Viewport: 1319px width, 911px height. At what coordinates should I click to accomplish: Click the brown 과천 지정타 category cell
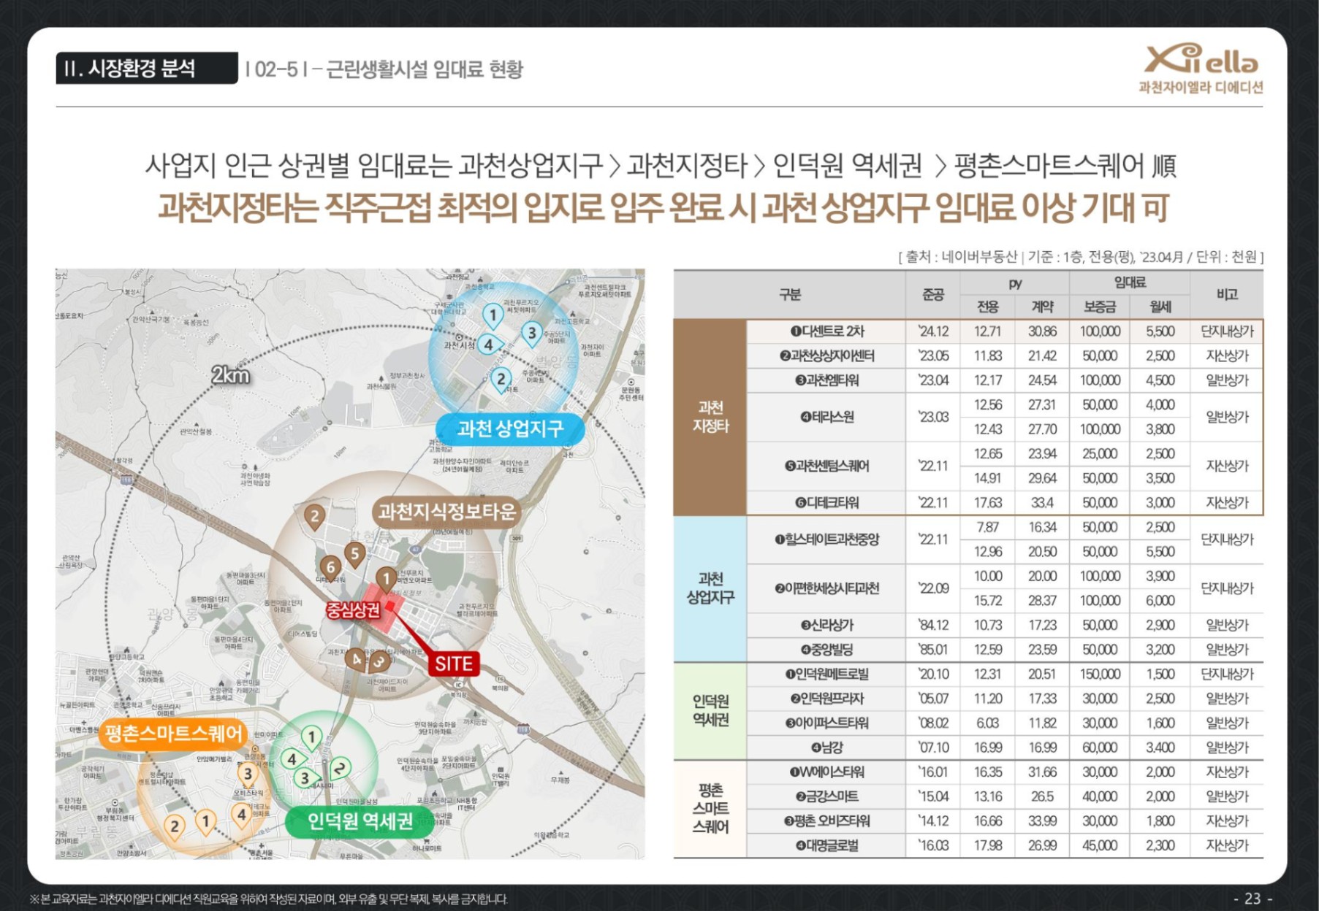click(710, 417)
